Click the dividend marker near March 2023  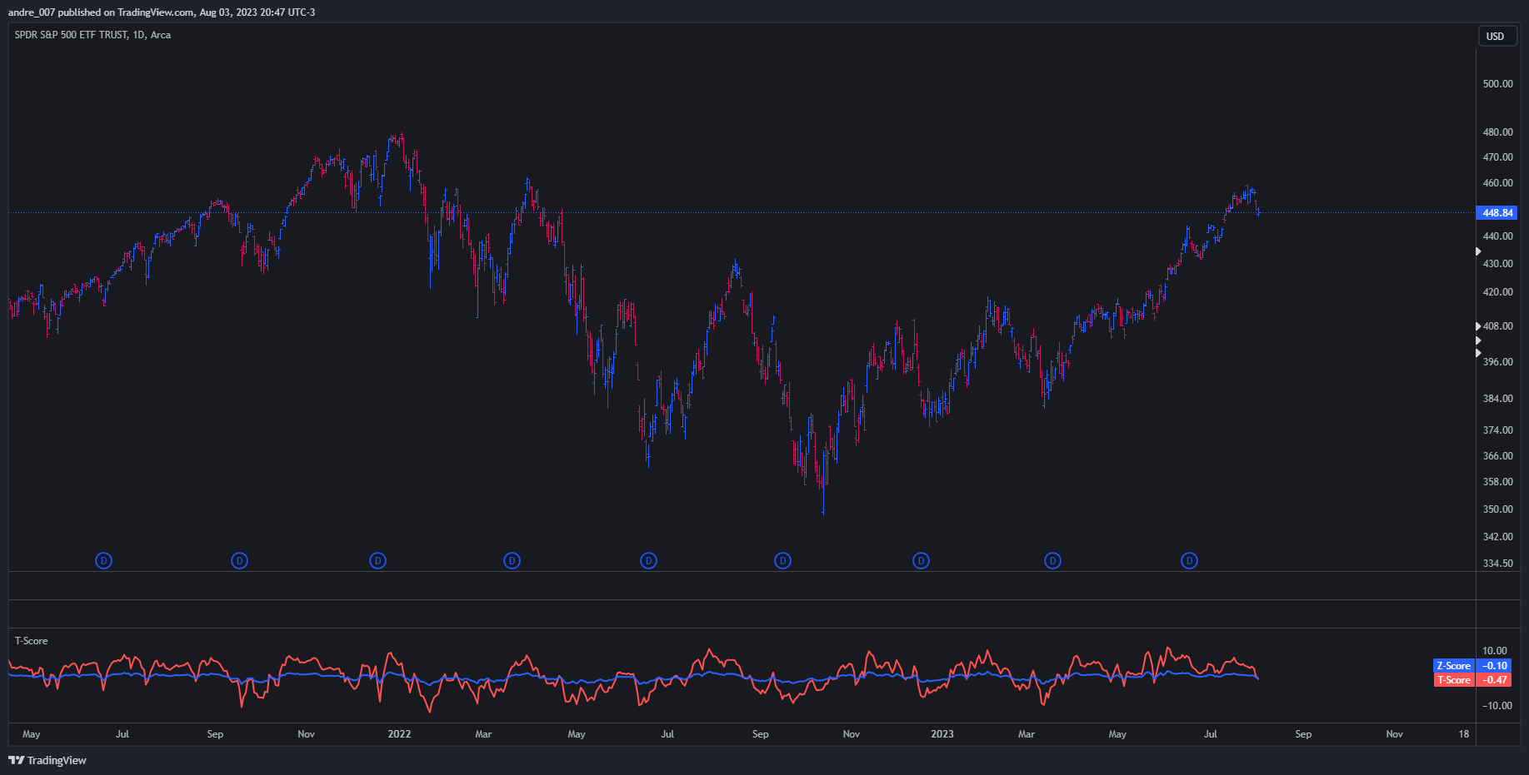pyautogui.click(x=1052, y=561)
